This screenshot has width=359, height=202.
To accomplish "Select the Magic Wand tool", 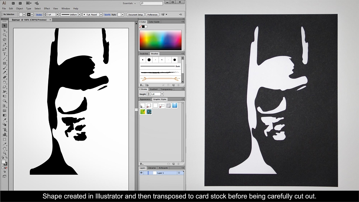I will pyautogui.click(x=4, y=35).
